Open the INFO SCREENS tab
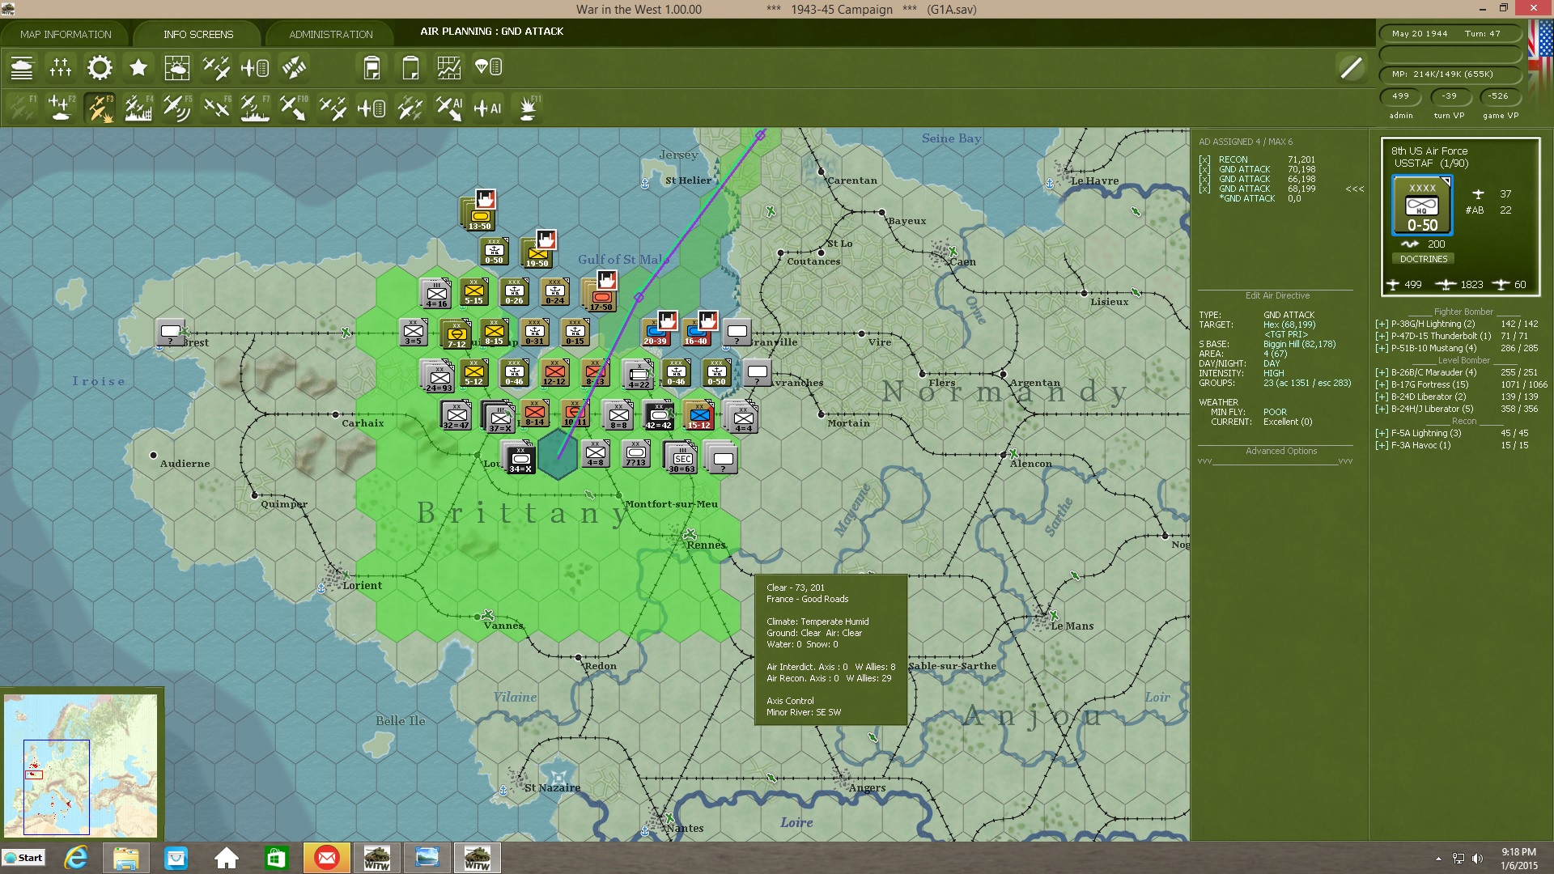 tap(198, 34)
